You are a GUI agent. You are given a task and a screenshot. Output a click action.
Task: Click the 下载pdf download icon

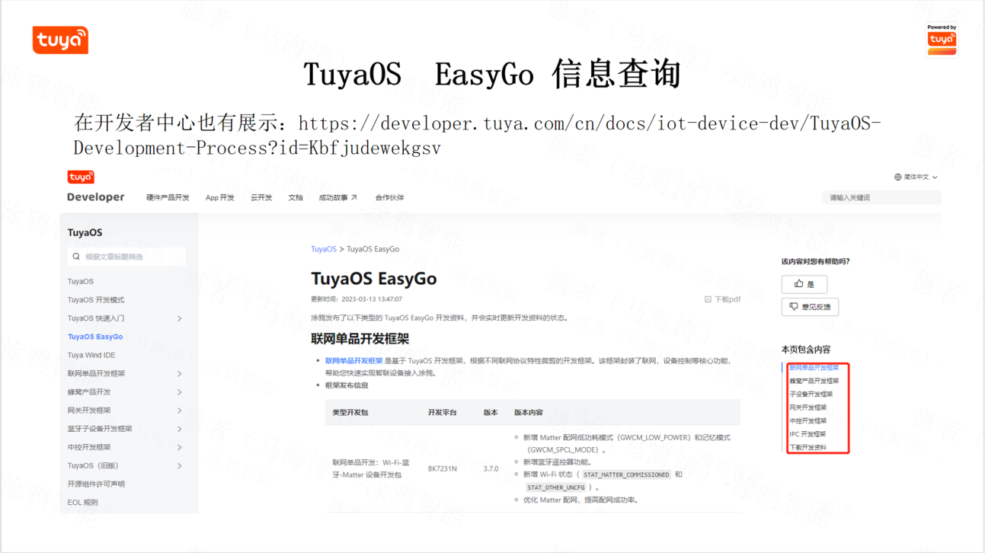coord(708,299)
